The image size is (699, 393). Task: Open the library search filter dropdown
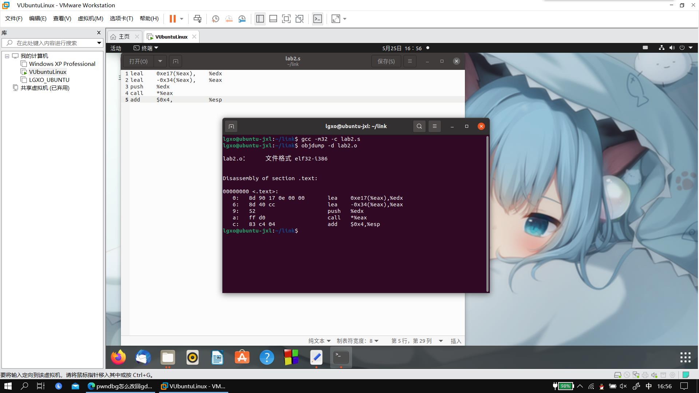(x=99, y=43)
